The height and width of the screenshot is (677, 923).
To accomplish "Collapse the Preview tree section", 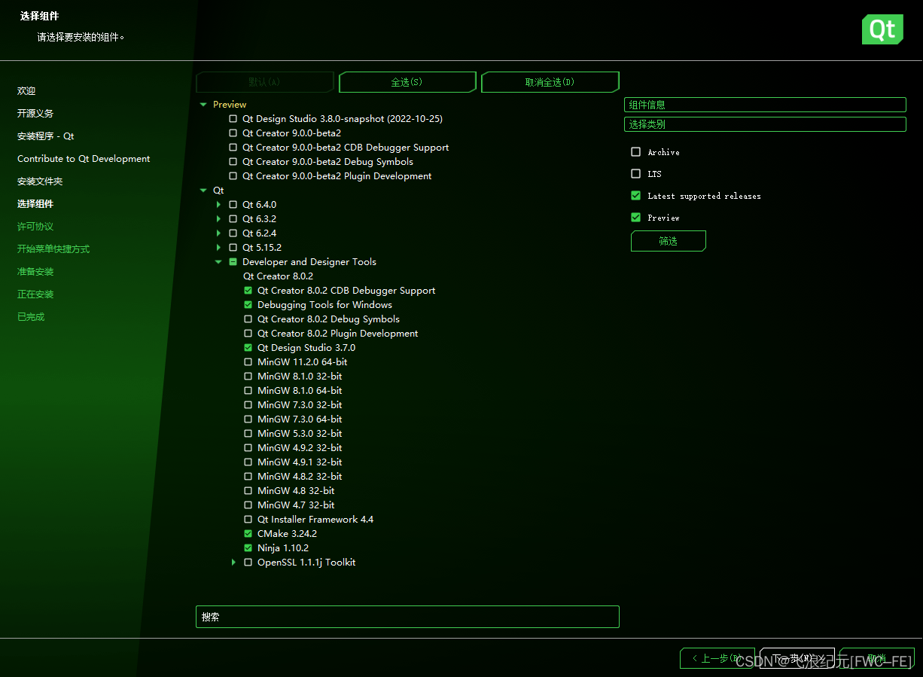I will (x=203, y=105).
